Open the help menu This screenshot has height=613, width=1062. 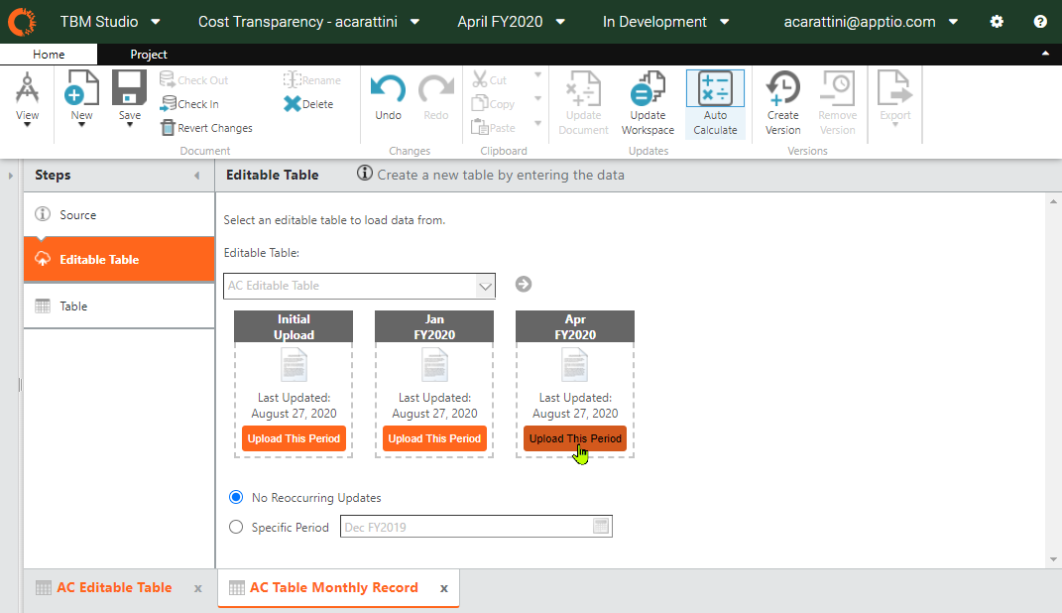[x=1037, y=21]
